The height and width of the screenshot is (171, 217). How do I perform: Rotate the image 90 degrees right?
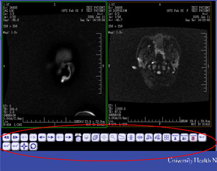(158, 138)
